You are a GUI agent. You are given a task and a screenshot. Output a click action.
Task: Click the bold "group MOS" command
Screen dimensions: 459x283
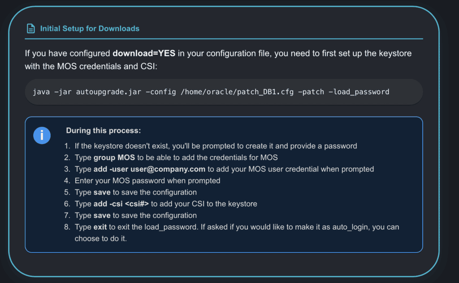click(114, 157)
